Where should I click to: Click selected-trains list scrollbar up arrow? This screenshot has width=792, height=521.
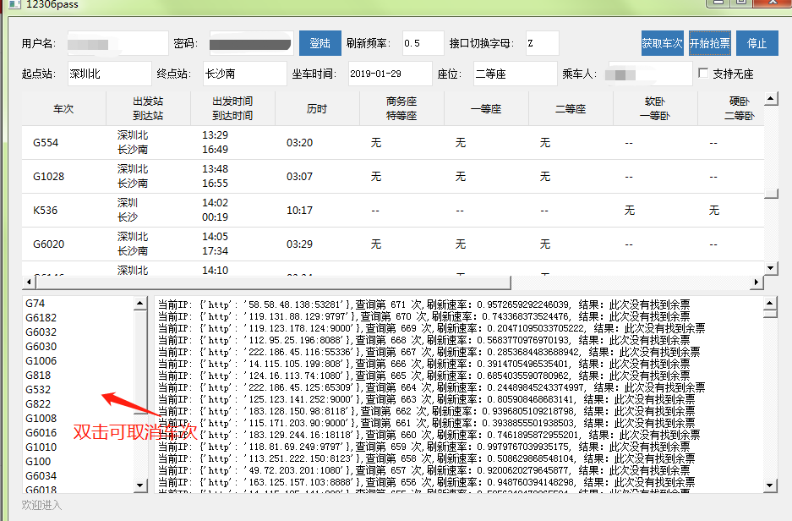[x=140, y=303]
